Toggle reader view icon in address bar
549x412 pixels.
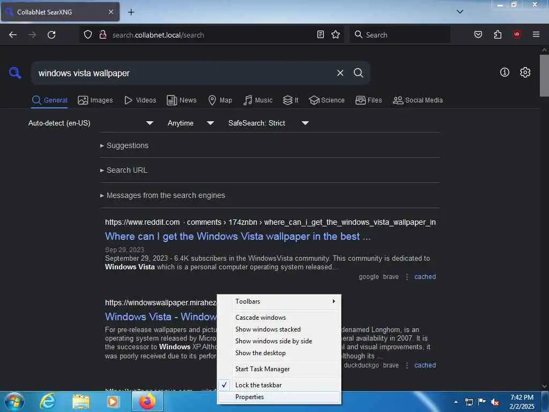[x=321, y=34]
